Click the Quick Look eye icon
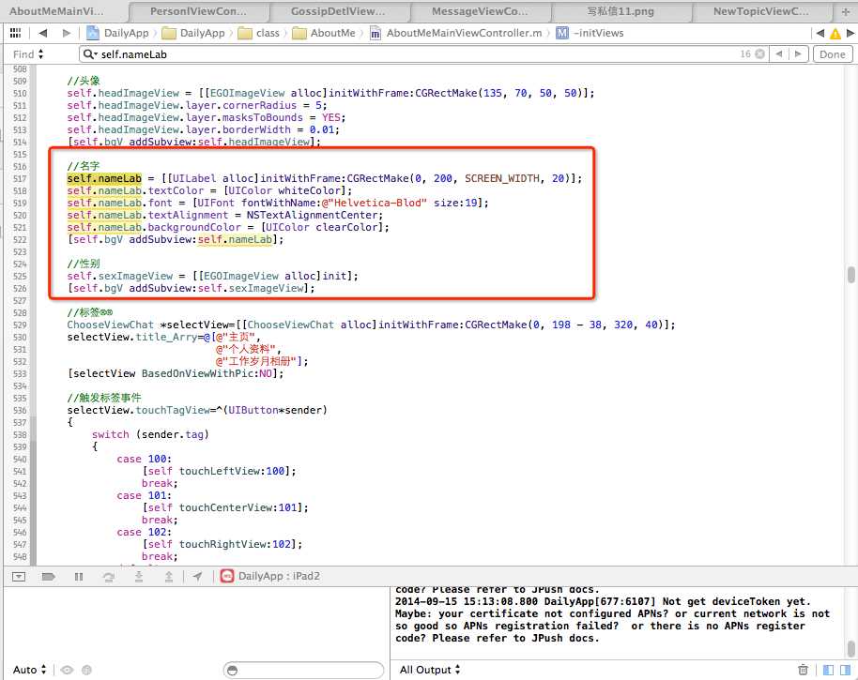 [67, 670]
